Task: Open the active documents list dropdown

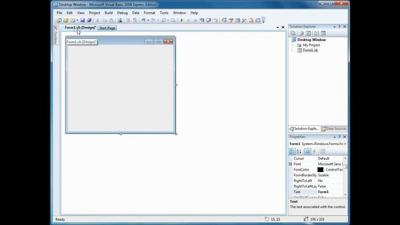Action: click(277, 27)
